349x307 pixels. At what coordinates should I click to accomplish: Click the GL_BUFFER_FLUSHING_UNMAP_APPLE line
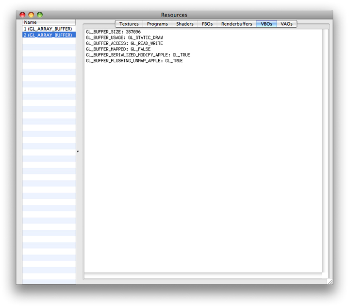134,61
